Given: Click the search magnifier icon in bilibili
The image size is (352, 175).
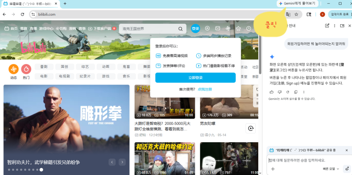Looking at the screenshot, I should pos(181,29).
